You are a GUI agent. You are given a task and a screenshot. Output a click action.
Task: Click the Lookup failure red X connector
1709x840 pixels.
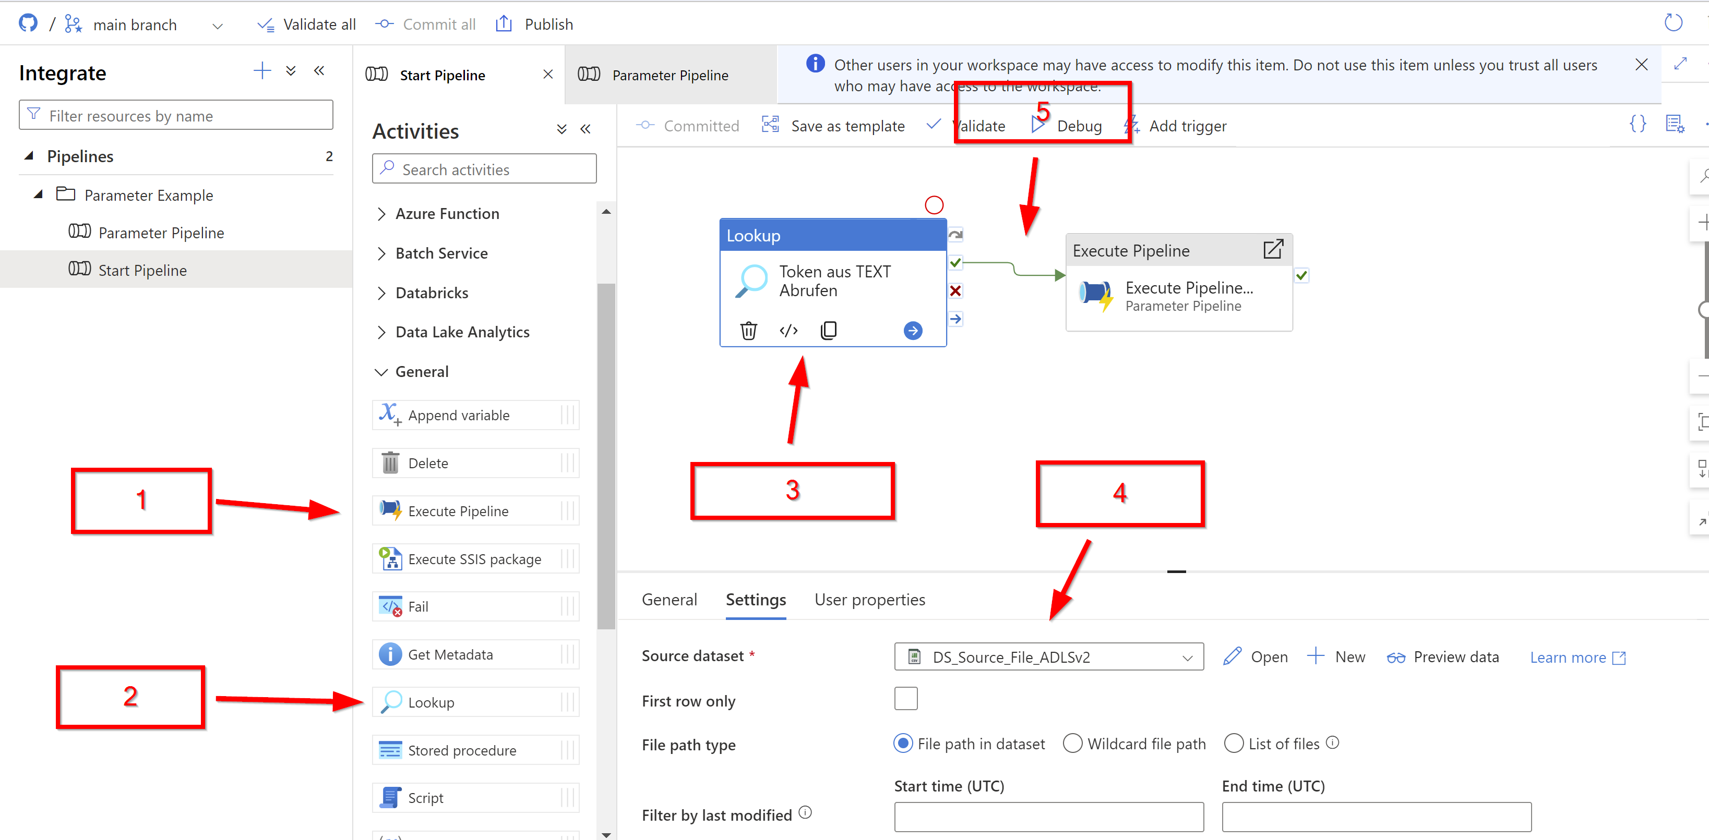pos(955,291)
